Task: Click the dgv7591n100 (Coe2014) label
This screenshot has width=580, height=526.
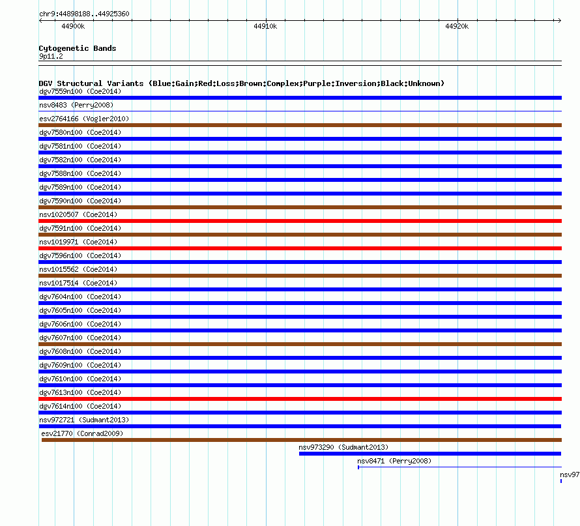Action: 80,228
